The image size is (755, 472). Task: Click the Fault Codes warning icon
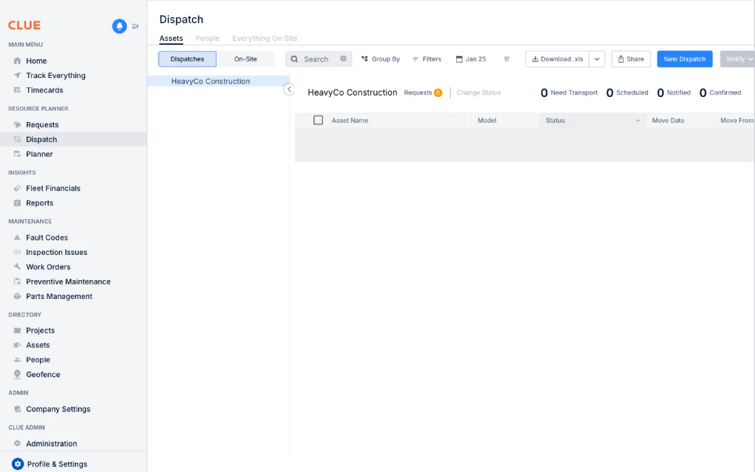tap(18, 237)
